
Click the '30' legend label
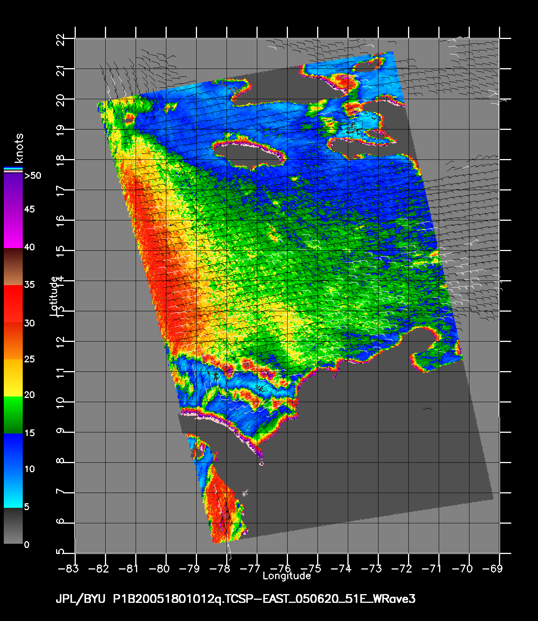pos(30,323)
